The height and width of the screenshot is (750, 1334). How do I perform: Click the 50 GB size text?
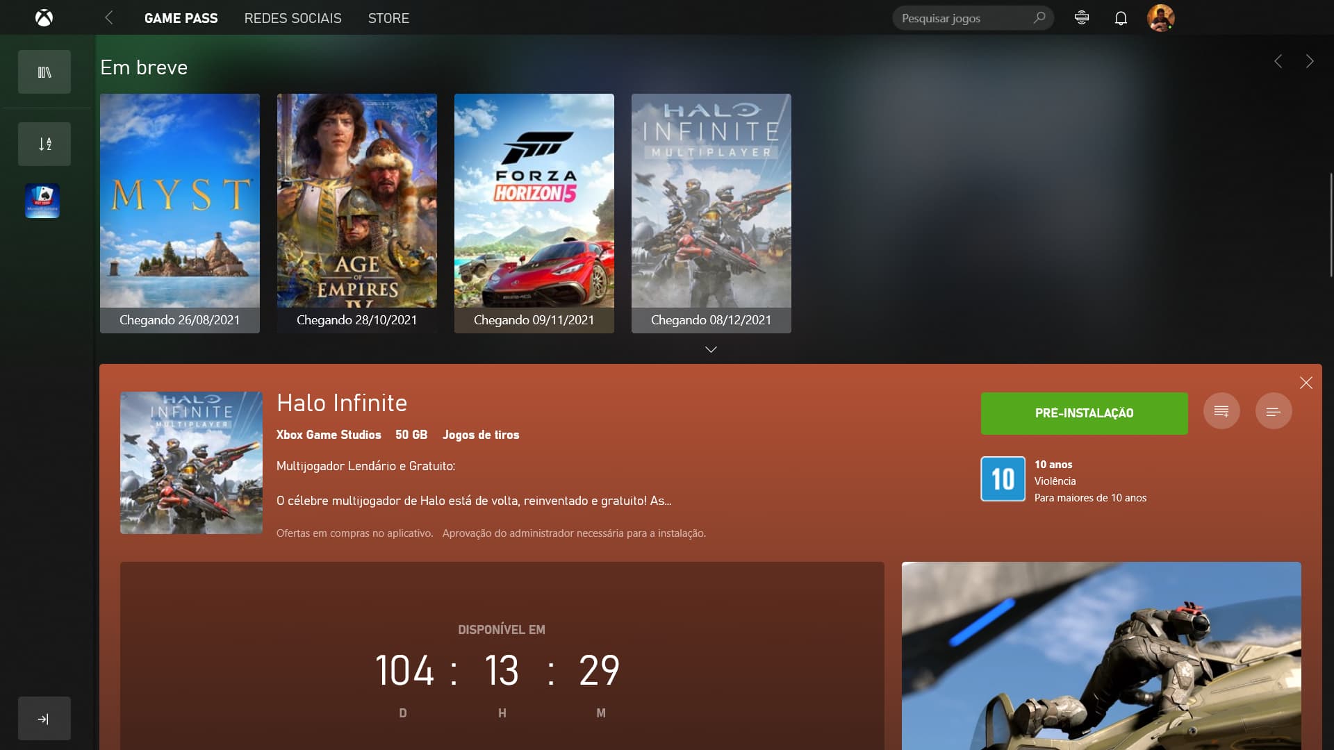(411, 435)
